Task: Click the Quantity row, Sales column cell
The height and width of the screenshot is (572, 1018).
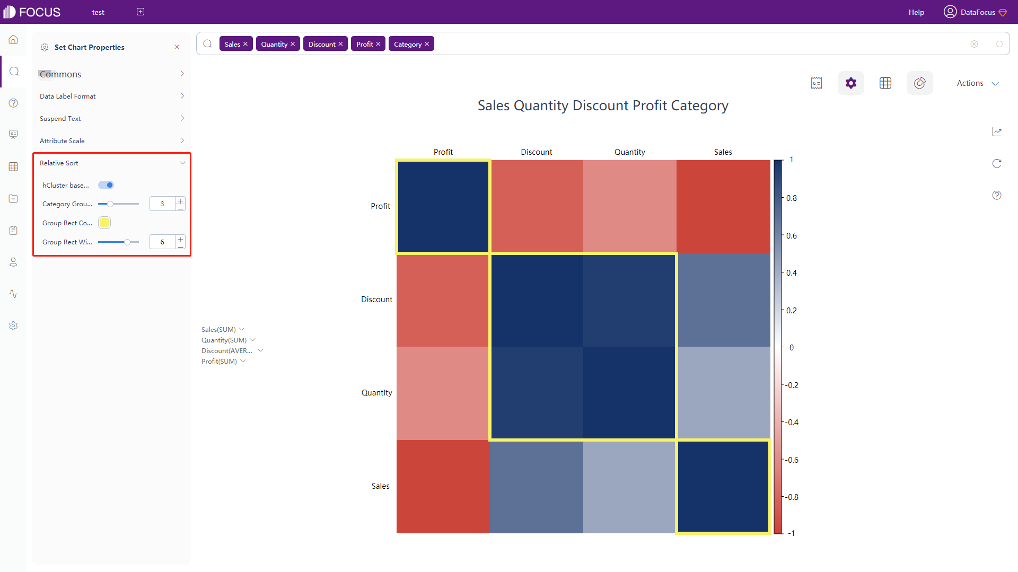Action: coord(723,393)
